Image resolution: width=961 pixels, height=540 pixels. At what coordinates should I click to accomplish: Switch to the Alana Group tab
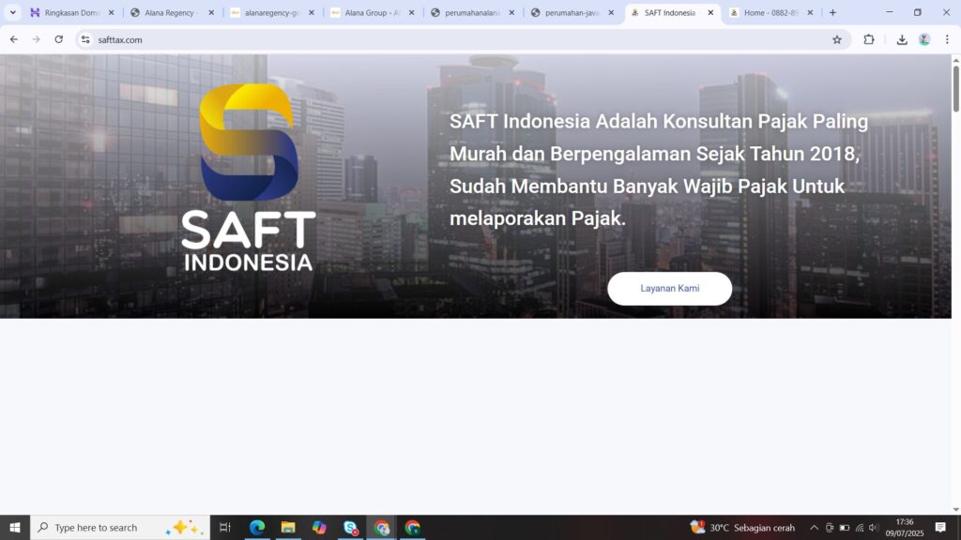click(366, 13)
